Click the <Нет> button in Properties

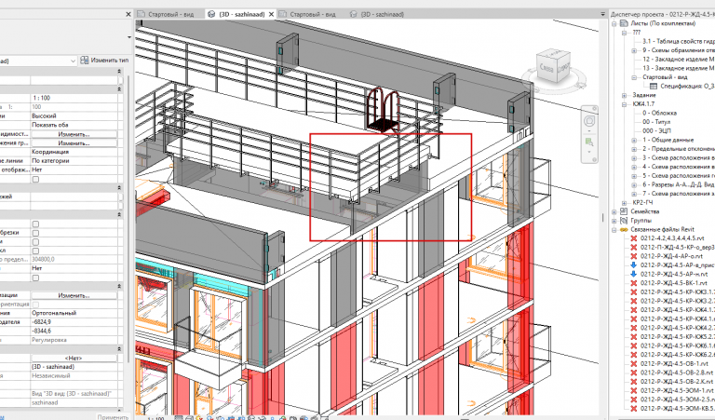(74, 359)
